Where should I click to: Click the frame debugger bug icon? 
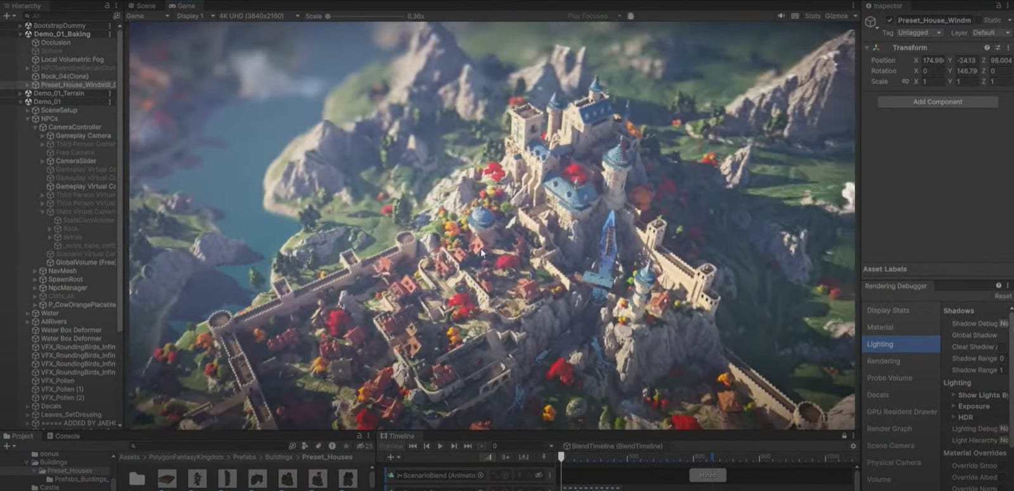point(631,16)
